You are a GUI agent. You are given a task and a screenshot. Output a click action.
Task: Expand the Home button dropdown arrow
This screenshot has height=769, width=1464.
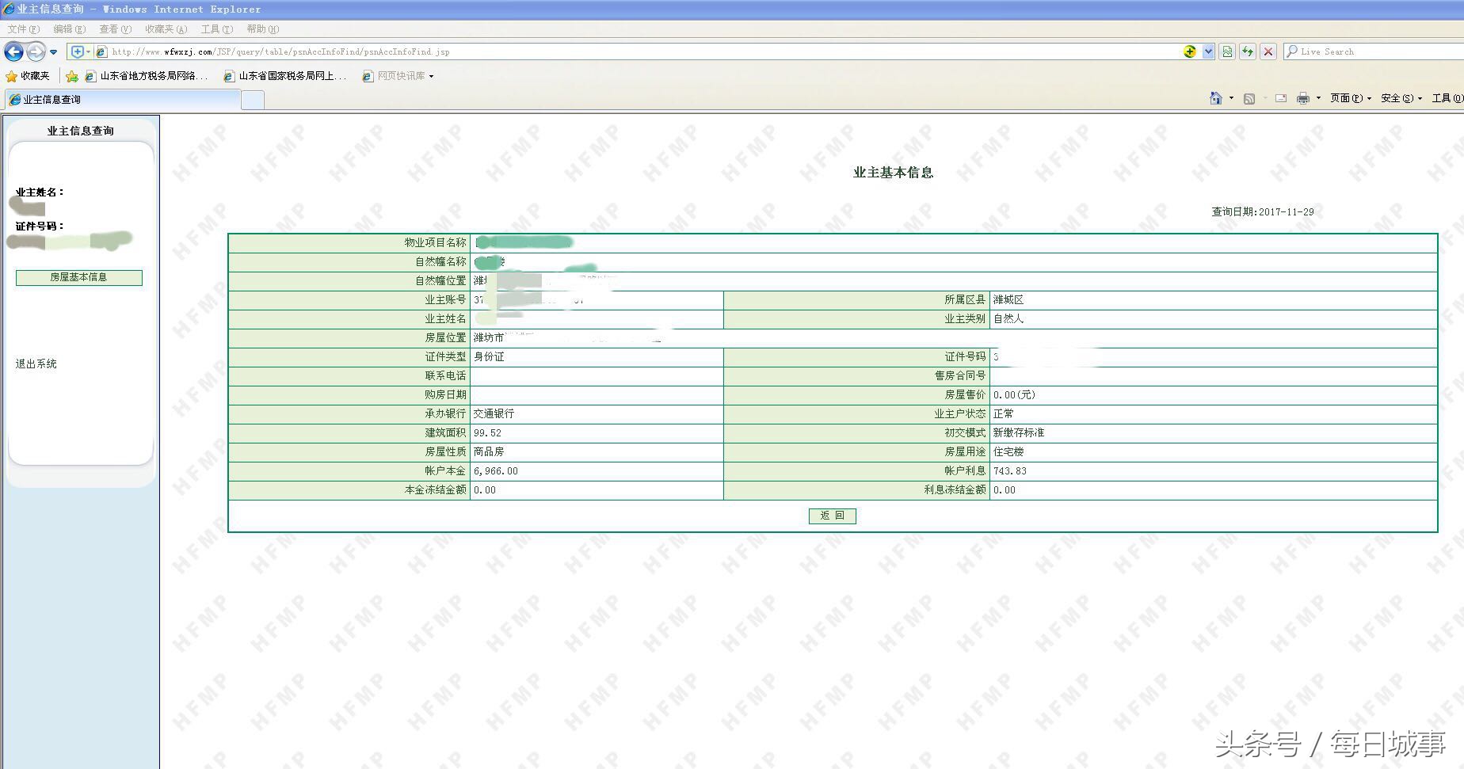click(1231, 98)
